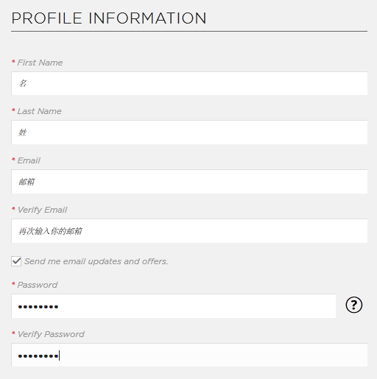This screenshot has height=379, width=377.
Task: Click the password help question mark icon
Action: coord(353,305)
